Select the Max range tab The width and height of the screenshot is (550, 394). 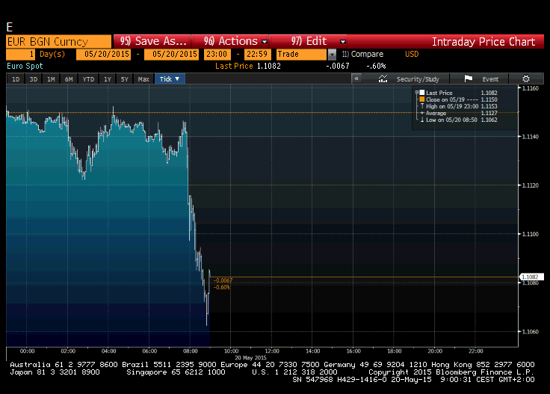click(x=143, y=79)
